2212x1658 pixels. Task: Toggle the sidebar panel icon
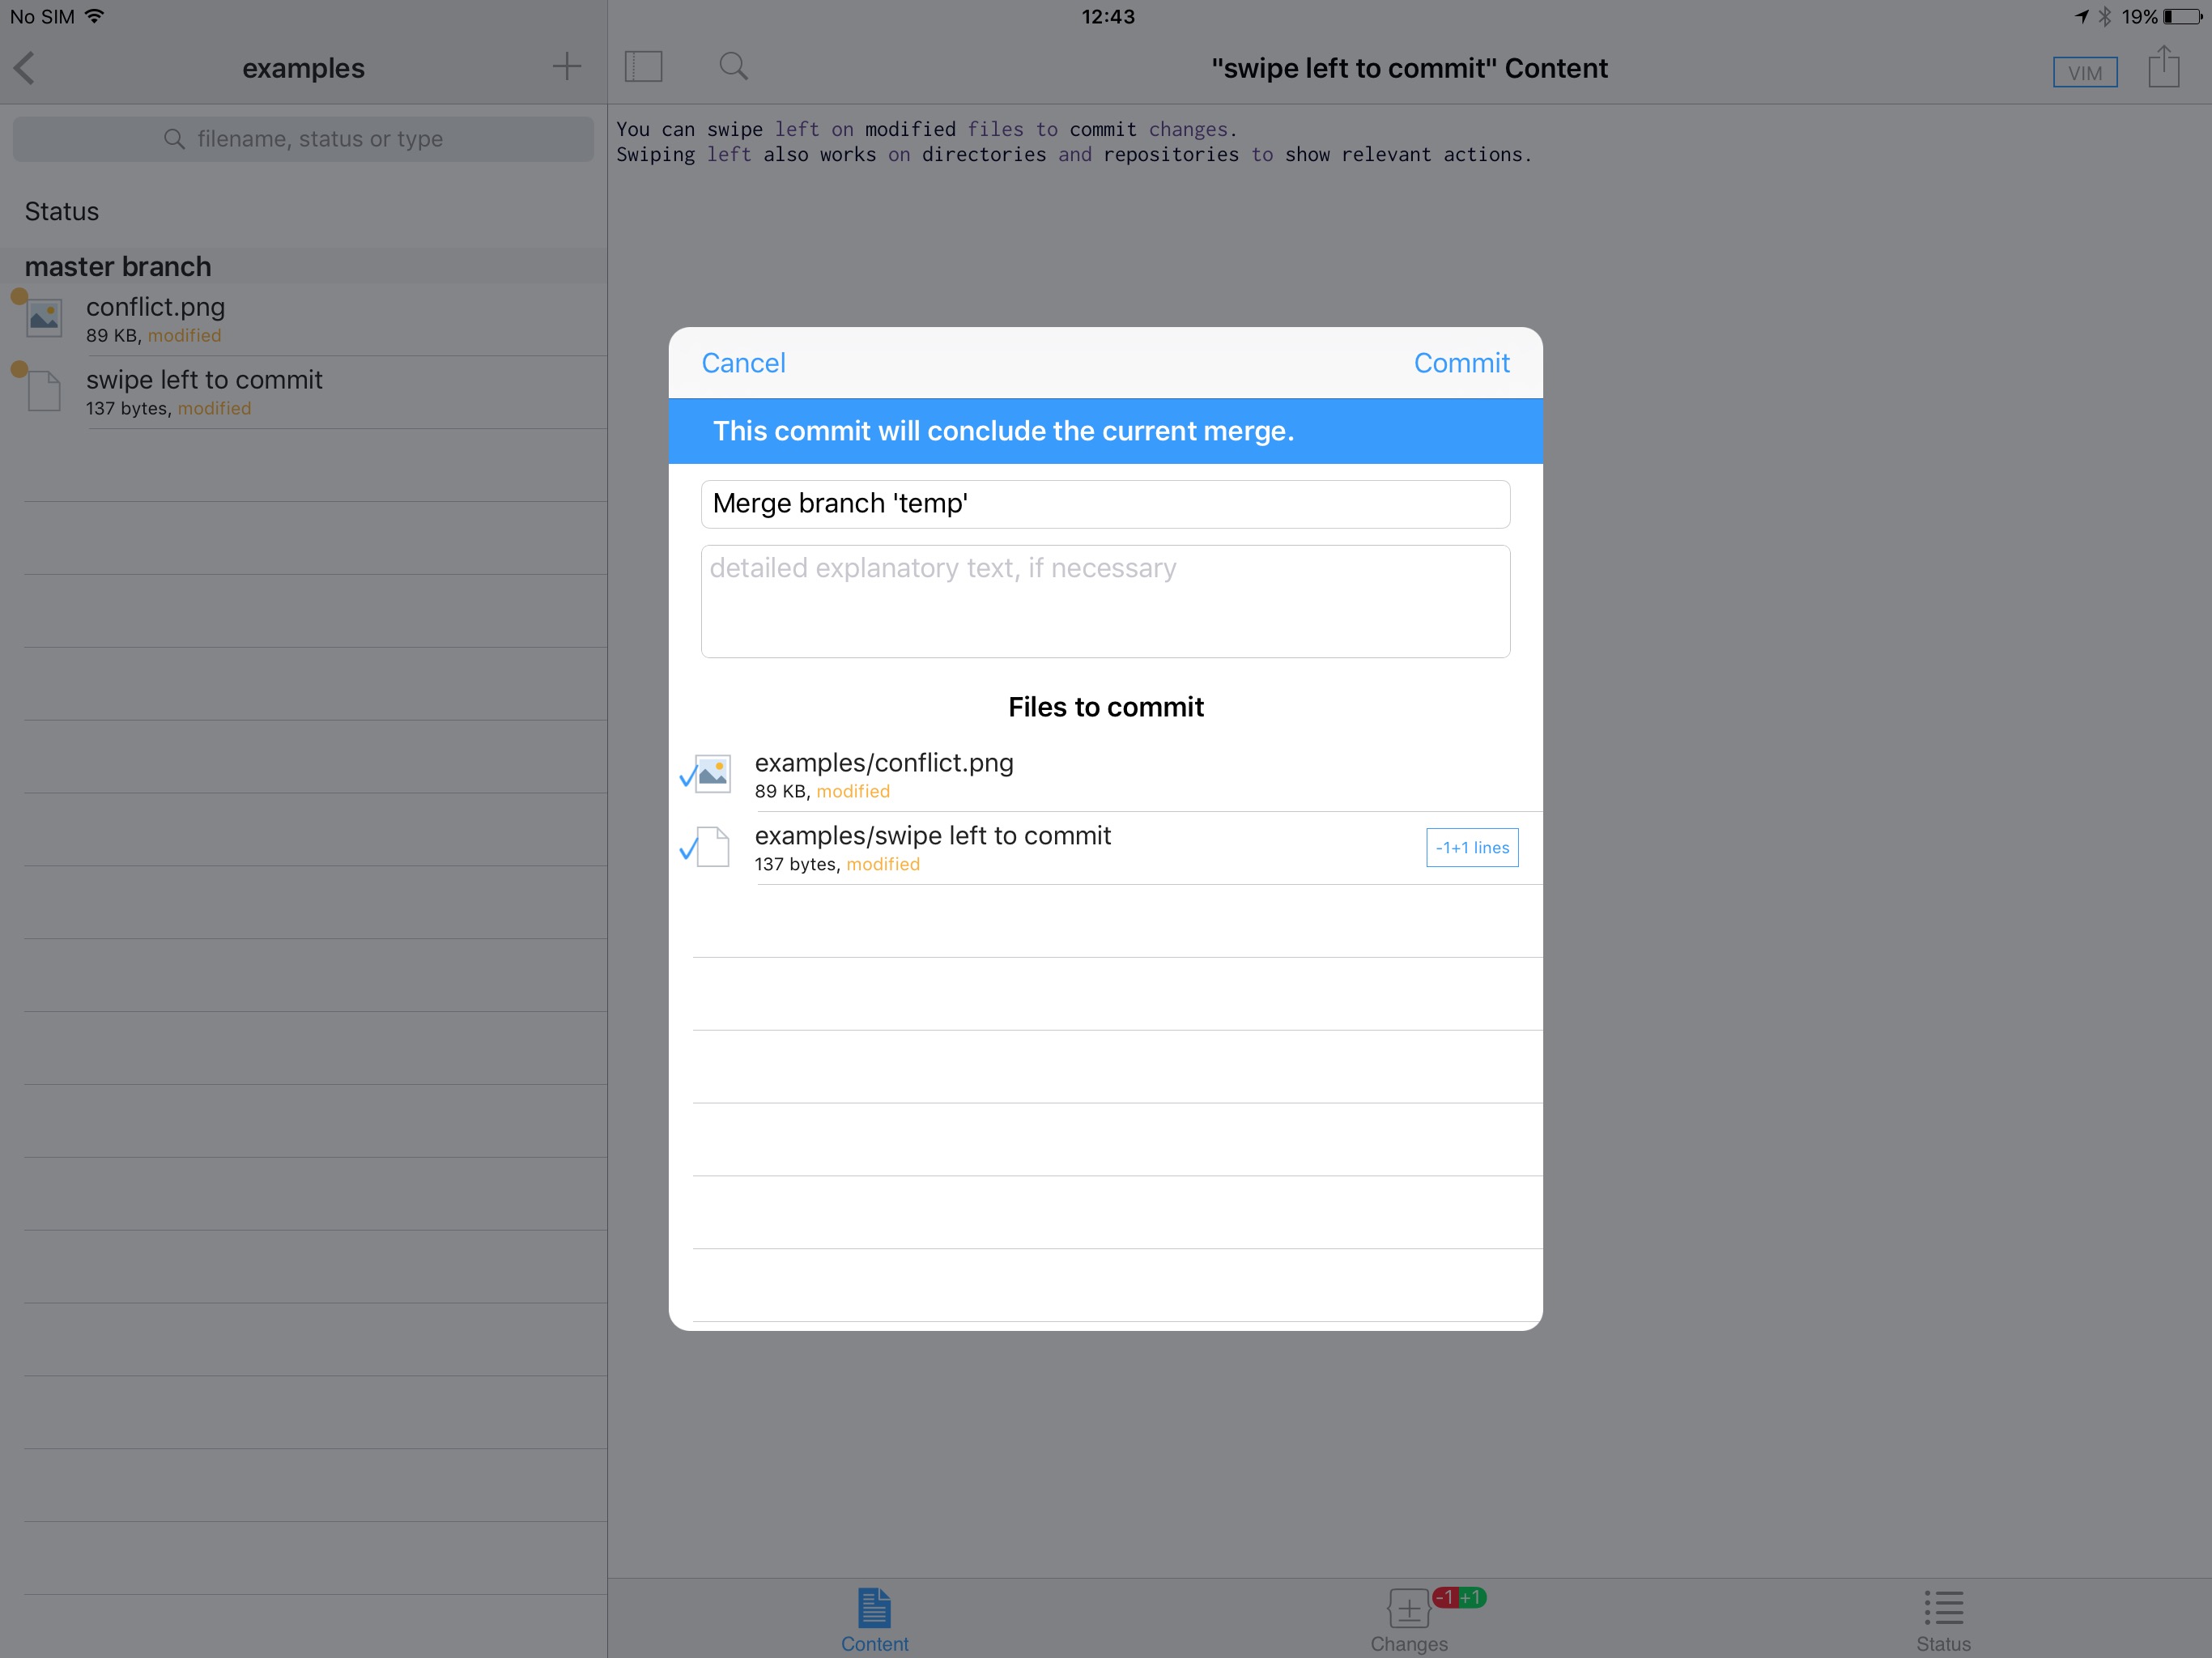[643, 67]
